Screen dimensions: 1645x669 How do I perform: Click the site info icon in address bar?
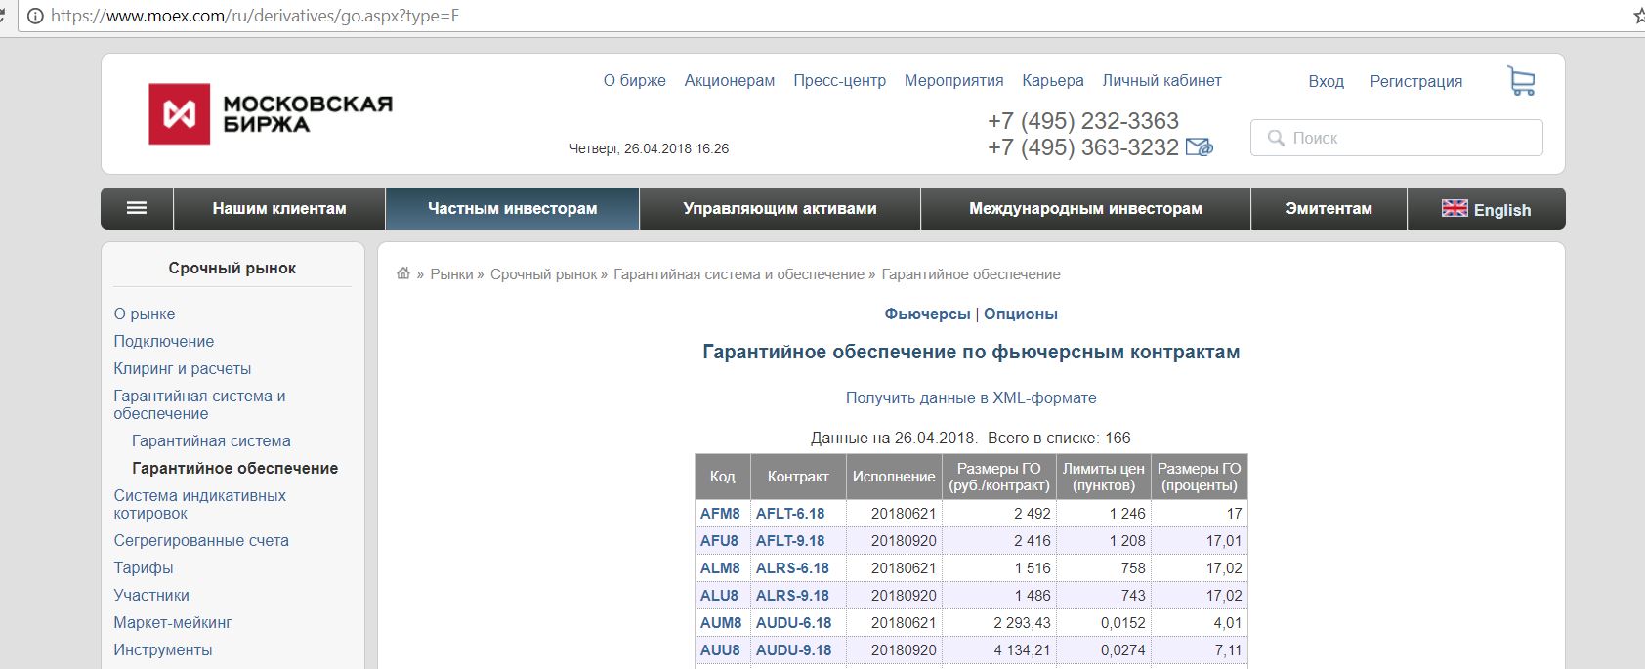tap(35, 16)
